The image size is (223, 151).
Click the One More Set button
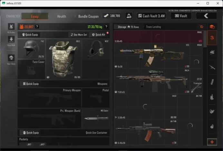pyautogui.click(x=79, y=35)
